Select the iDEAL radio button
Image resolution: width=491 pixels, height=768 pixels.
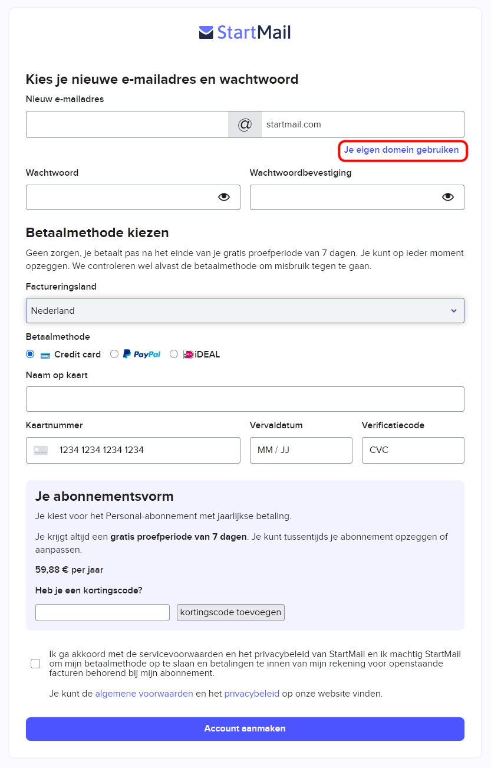coord(173,355)
